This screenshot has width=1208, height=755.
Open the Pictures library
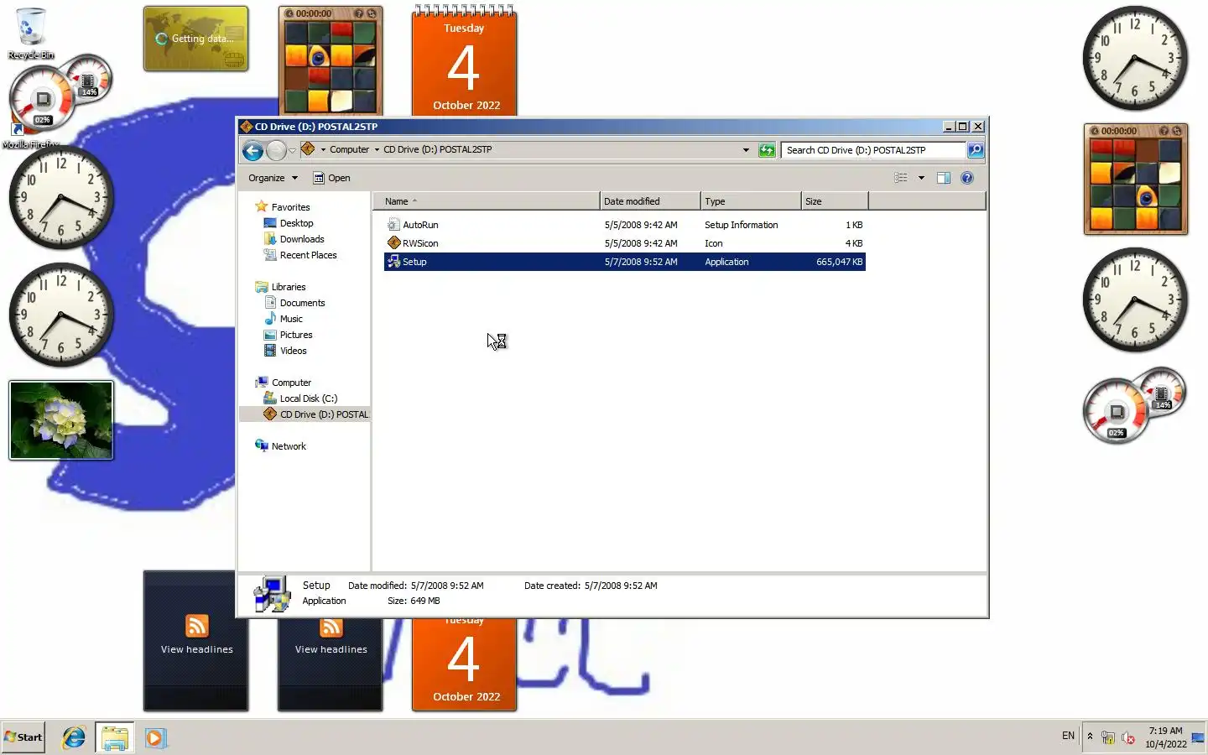coord(296,335)
